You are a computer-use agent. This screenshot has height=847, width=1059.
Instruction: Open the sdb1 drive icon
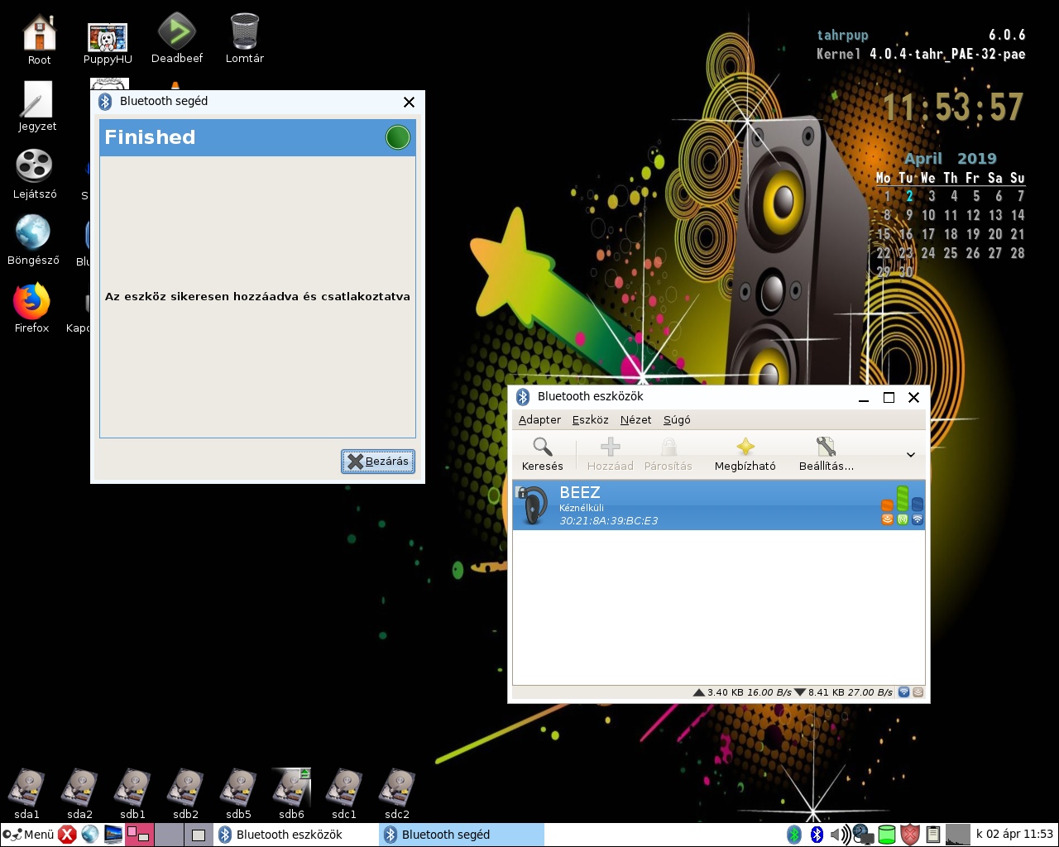(x=132, y=794)
